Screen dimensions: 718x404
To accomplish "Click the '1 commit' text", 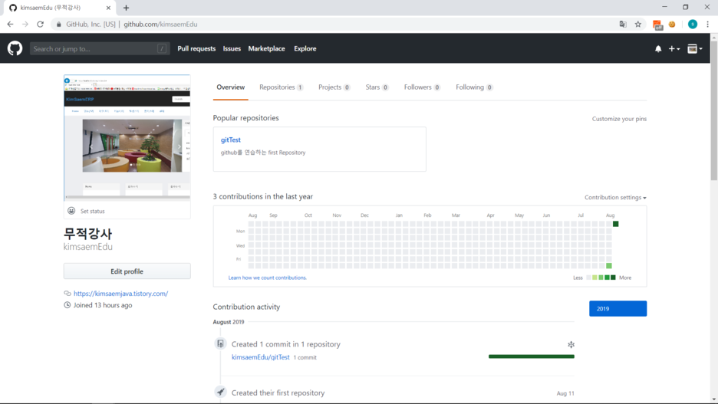I will (305, 358).
